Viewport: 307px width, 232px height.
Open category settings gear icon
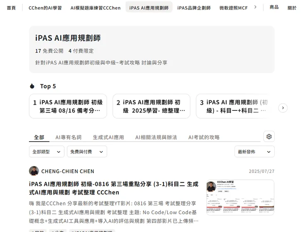point(269,137)
